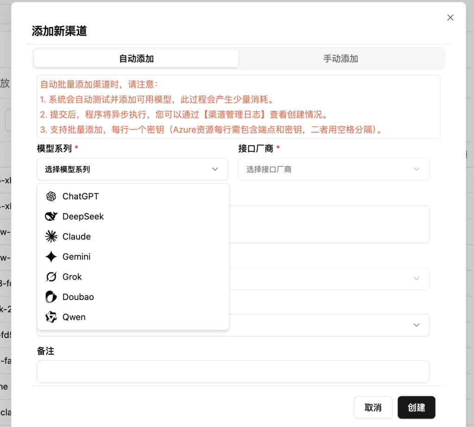
Task: Click chevron of the 模型系列 select
Action: [215, 169]
